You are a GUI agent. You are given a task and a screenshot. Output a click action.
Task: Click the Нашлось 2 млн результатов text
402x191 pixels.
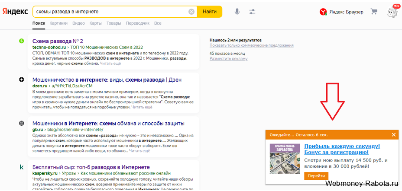(x=235, y=40)
